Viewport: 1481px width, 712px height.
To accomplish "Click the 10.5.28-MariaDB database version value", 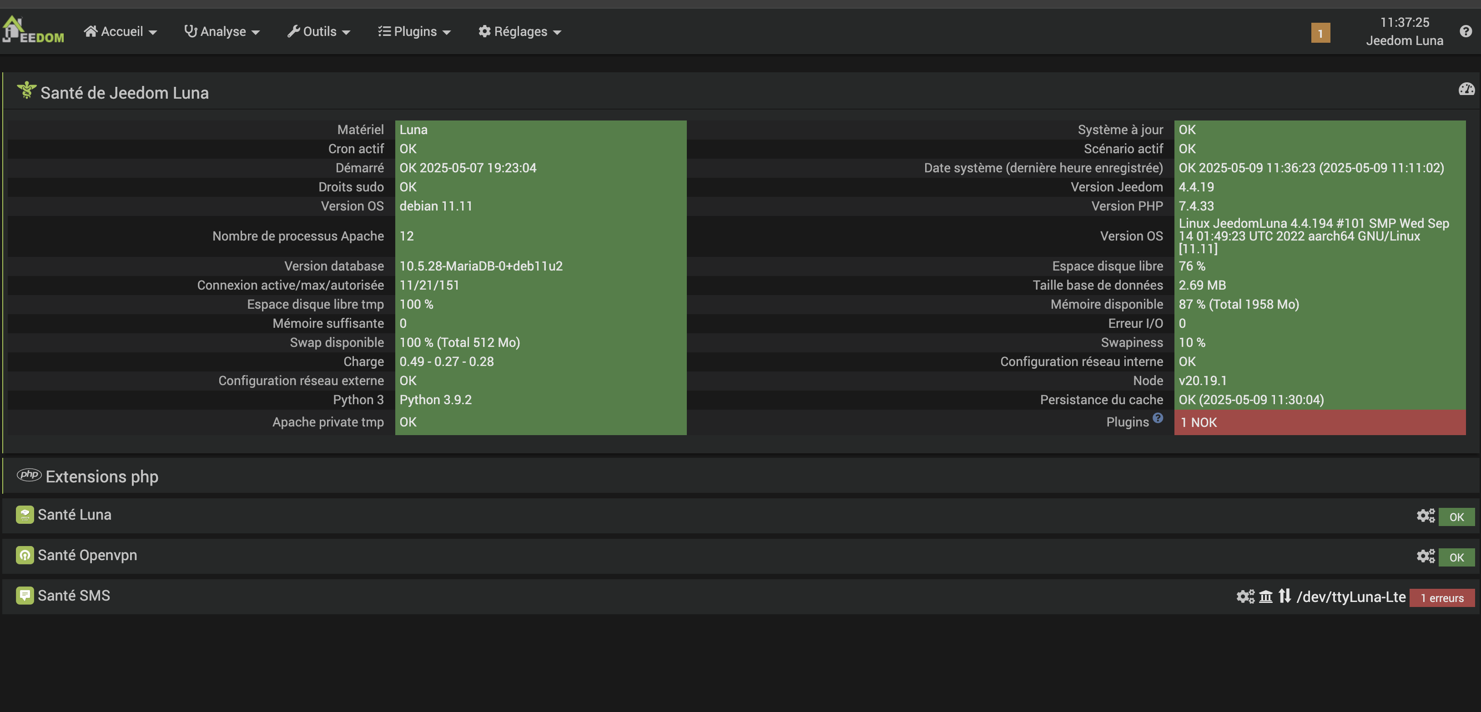I will [481, 266].
